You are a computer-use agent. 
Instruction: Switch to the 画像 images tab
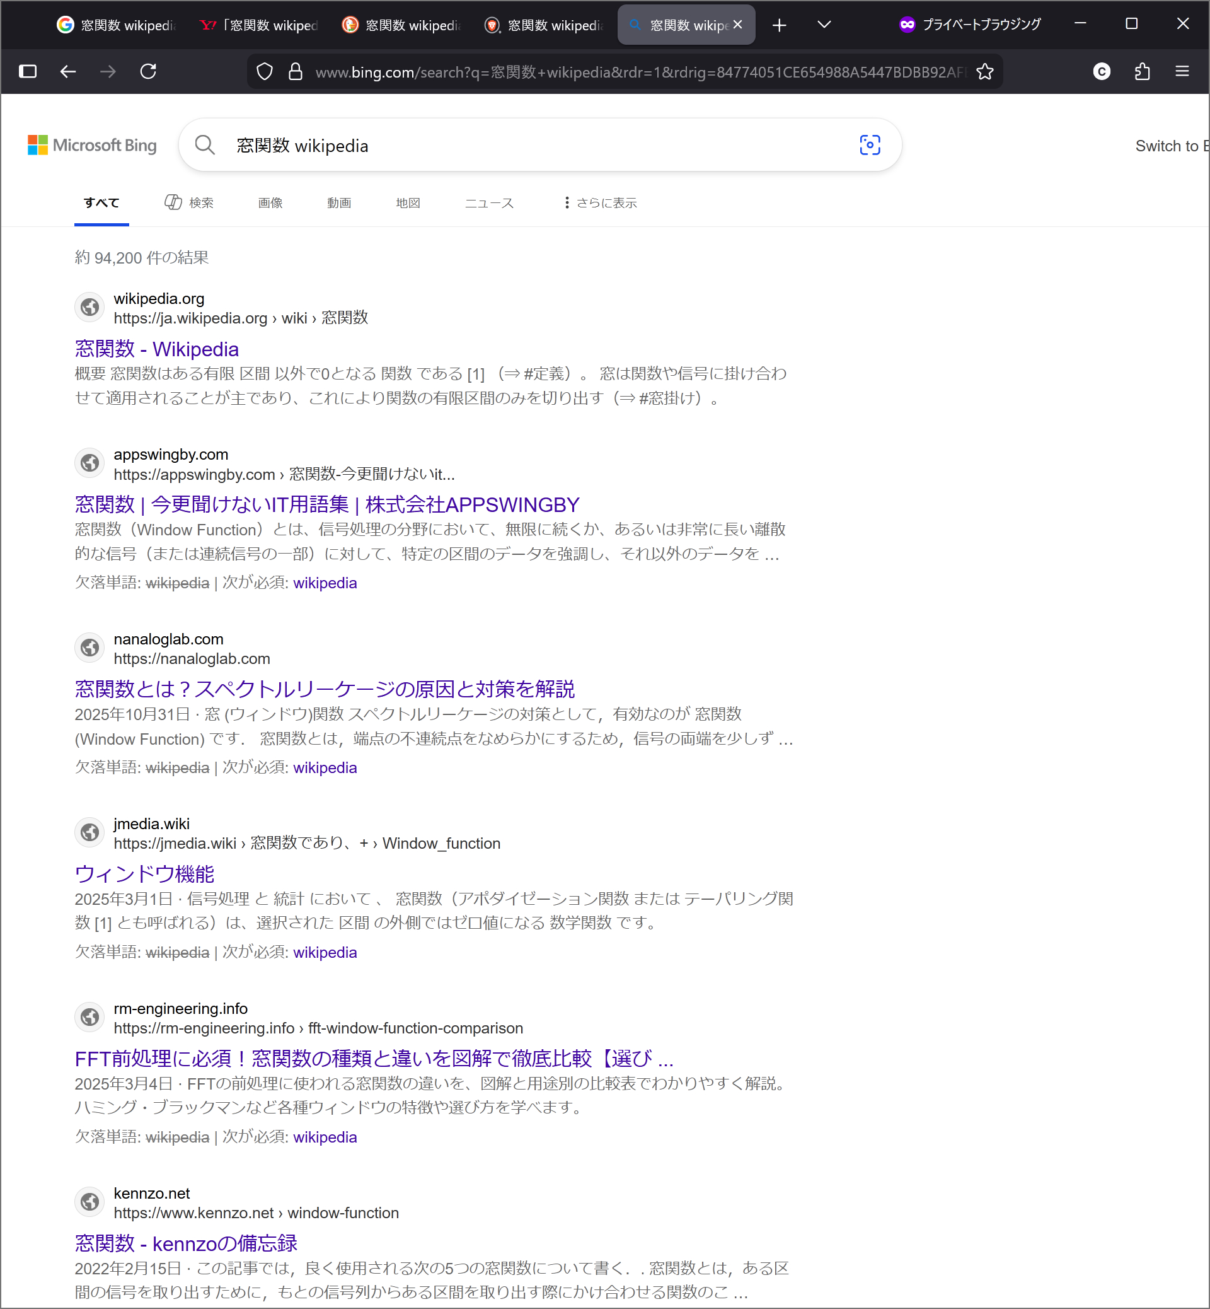(270, 203)
